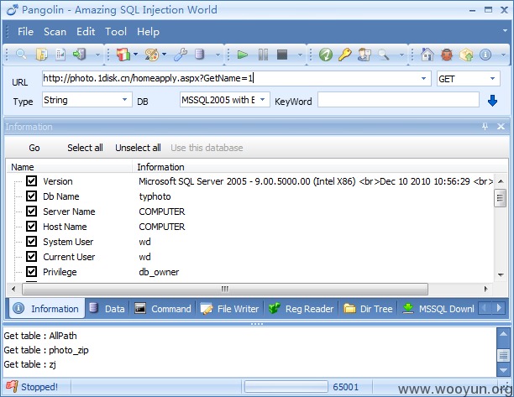Click the red cube package toolbar icon
514x397 pixels.
123,55
